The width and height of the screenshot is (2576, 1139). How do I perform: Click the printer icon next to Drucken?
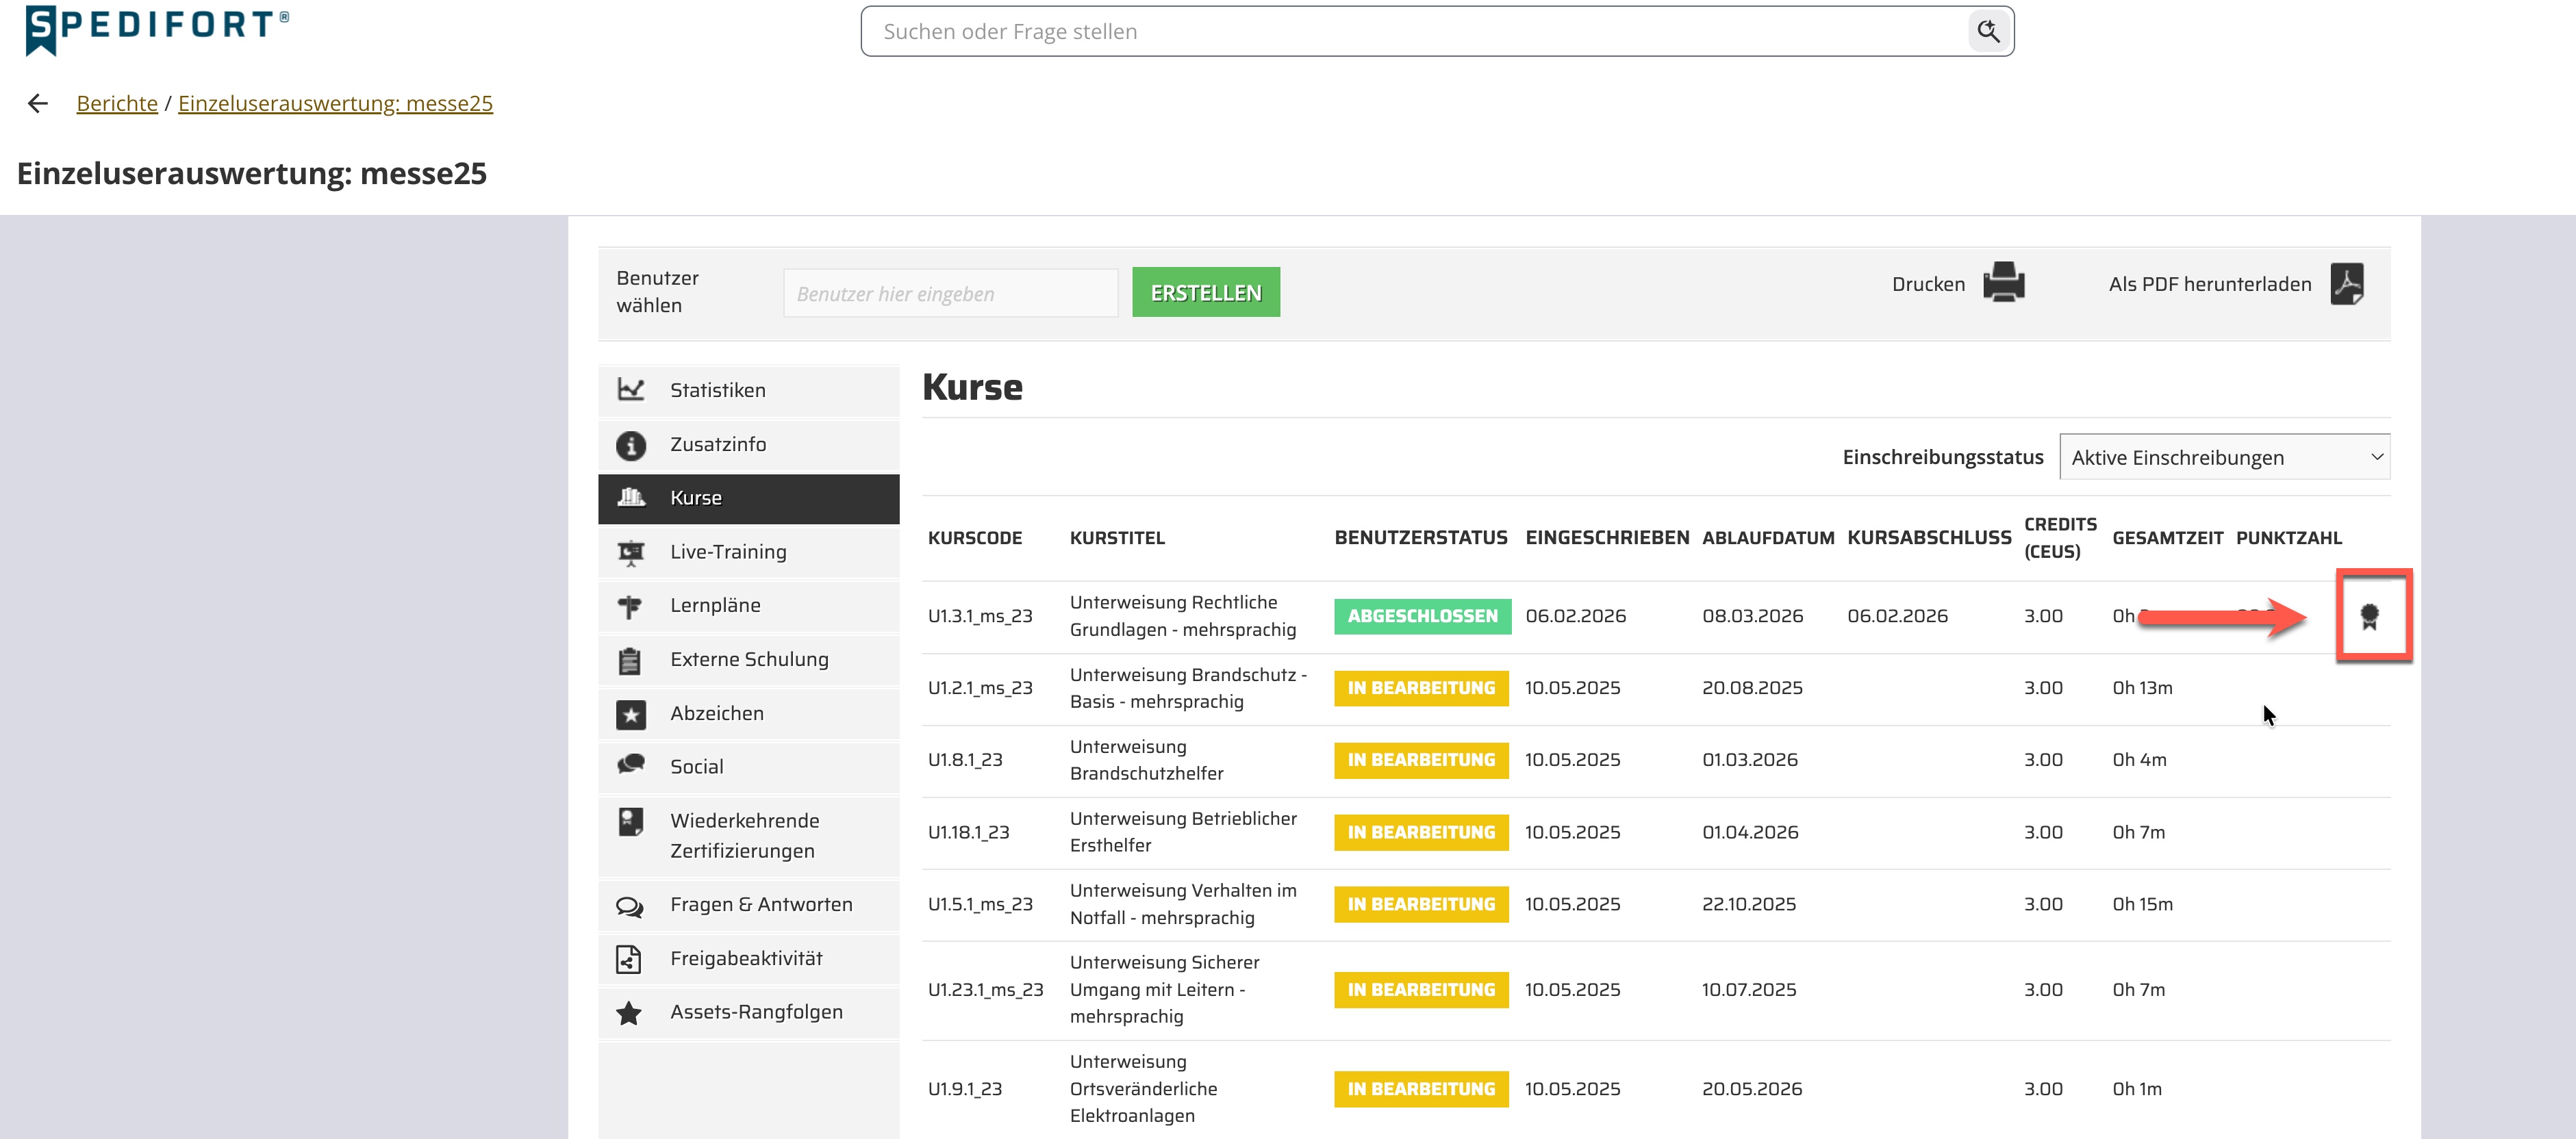2003,282
